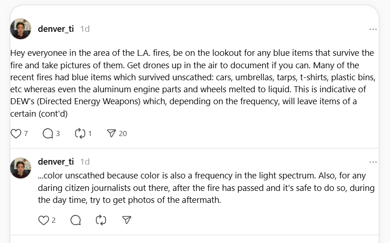Open the second post's 1d timestamp
Viewport: 390px width, 243px height.
85,161
